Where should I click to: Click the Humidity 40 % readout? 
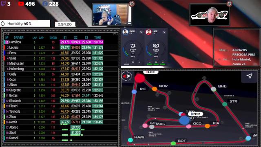(x=19, y=24)
